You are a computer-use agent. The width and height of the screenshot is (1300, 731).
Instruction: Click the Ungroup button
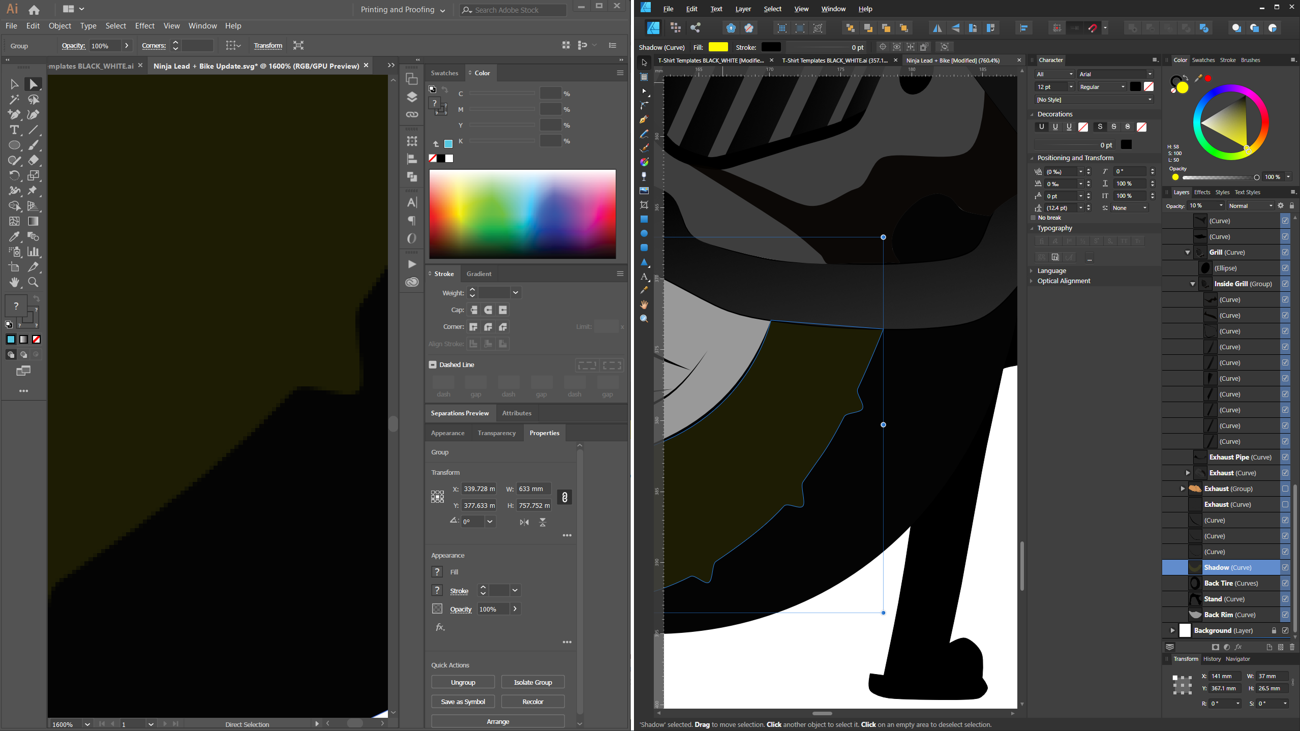(x=463, y=682)
